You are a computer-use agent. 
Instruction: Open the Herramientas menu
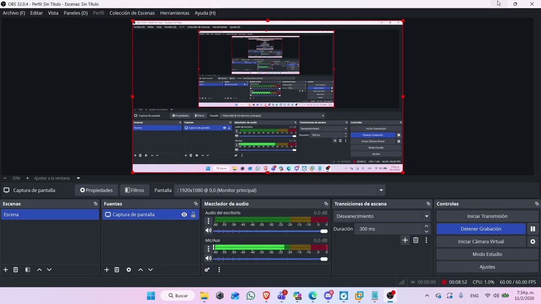tap(175, 13)
